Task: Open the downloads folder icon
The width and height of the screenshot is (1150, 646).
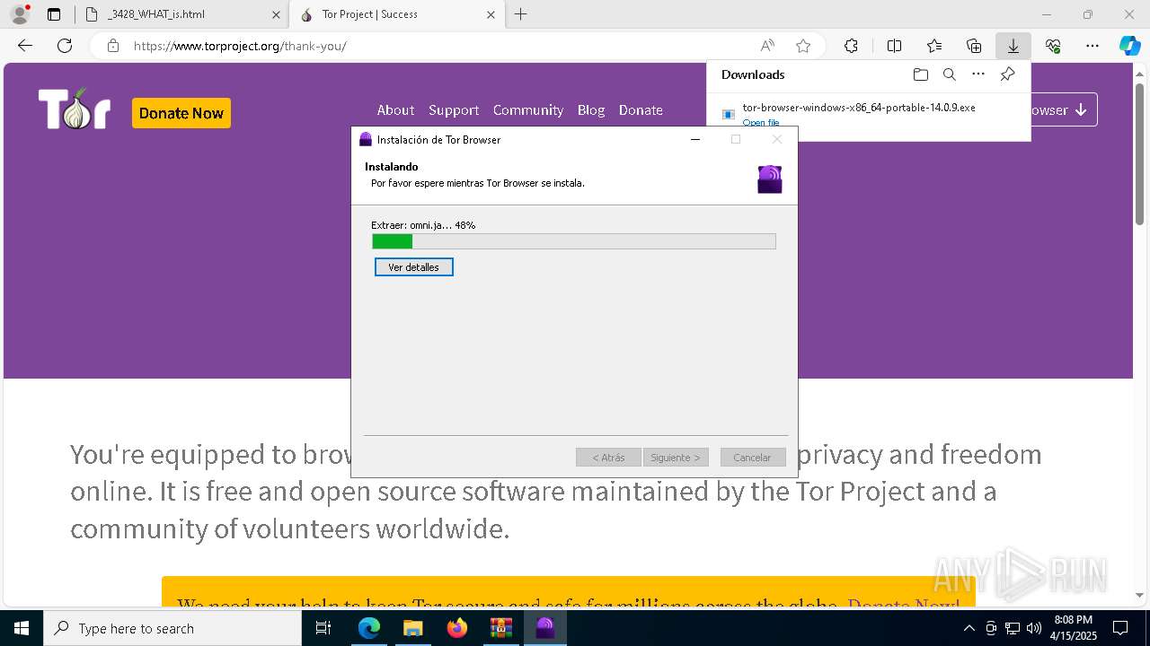Action: pyautogui.click(x=920, y=74)
